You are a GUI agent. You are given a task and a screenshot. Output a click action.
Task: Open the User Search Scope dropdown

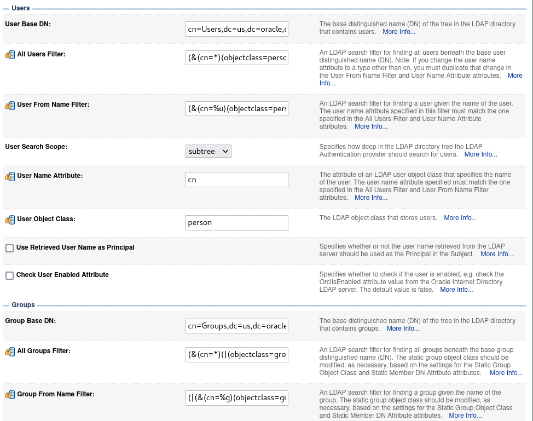tap(208, 151)
